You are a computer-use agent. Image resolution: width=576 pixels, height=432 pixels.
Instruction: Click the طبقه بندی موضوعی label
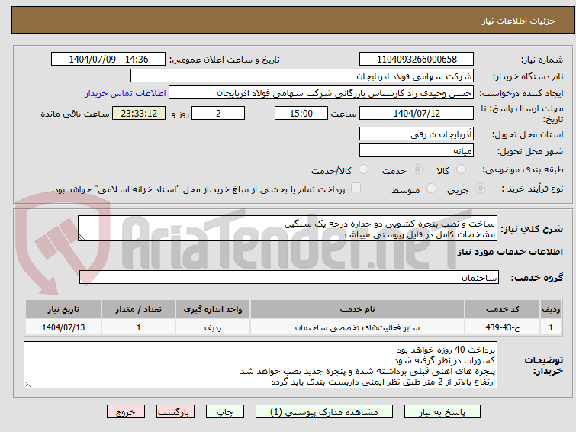[523, 169]
